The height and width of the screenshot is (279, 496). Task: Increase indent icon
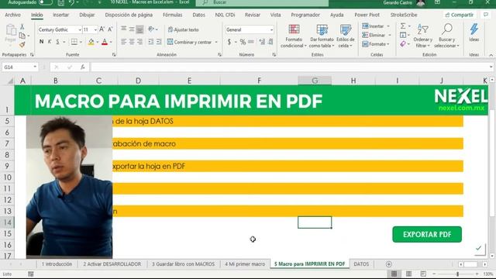(159, 42)
